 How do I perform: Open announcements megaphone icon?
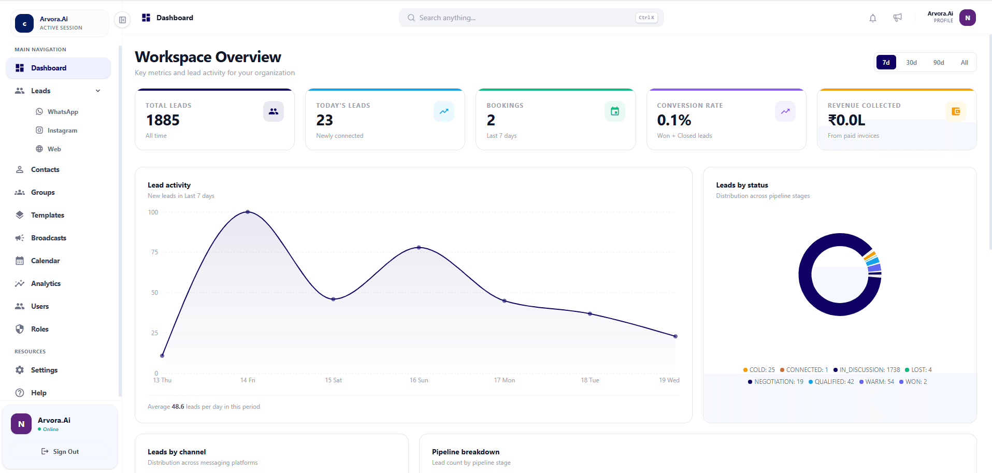point(898,18)
